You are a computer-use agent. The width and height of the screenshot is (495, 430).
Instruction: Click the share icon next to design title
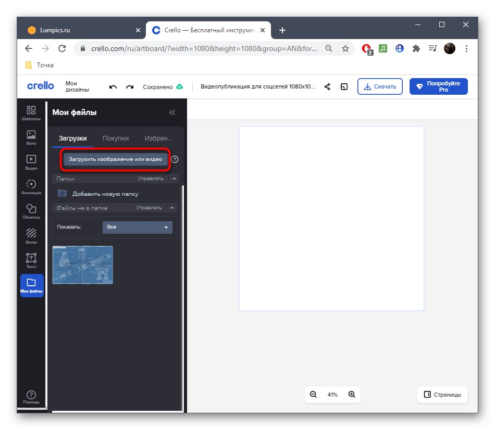click(327, 87)
